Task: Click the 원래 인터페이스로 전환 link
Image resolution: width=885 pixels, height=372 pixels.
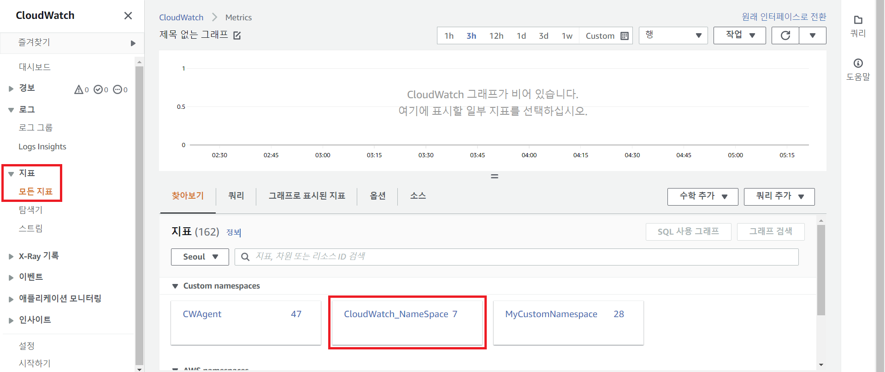Action: tap(784, 17)
